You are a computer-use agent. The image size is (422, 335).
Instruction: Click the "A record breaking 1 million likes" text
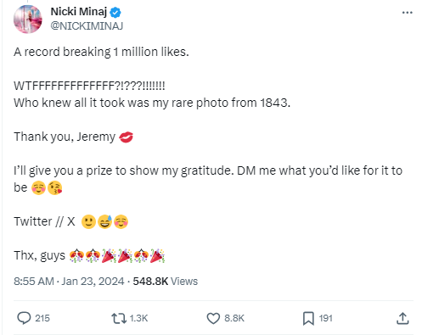point(101,52)
